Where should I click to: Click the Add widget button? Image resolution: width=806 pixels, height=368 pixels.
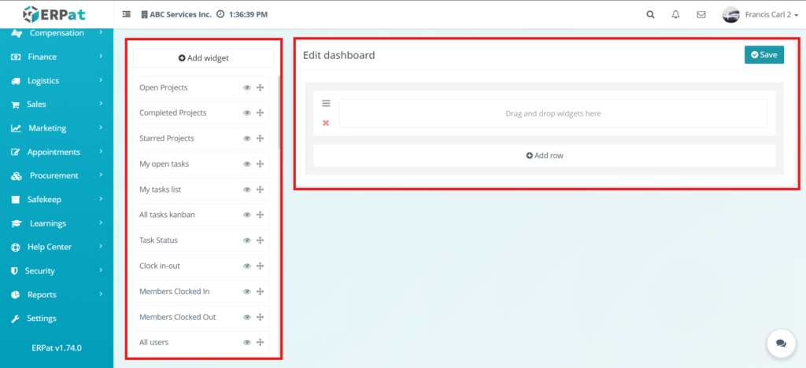(x=204, y=58)
